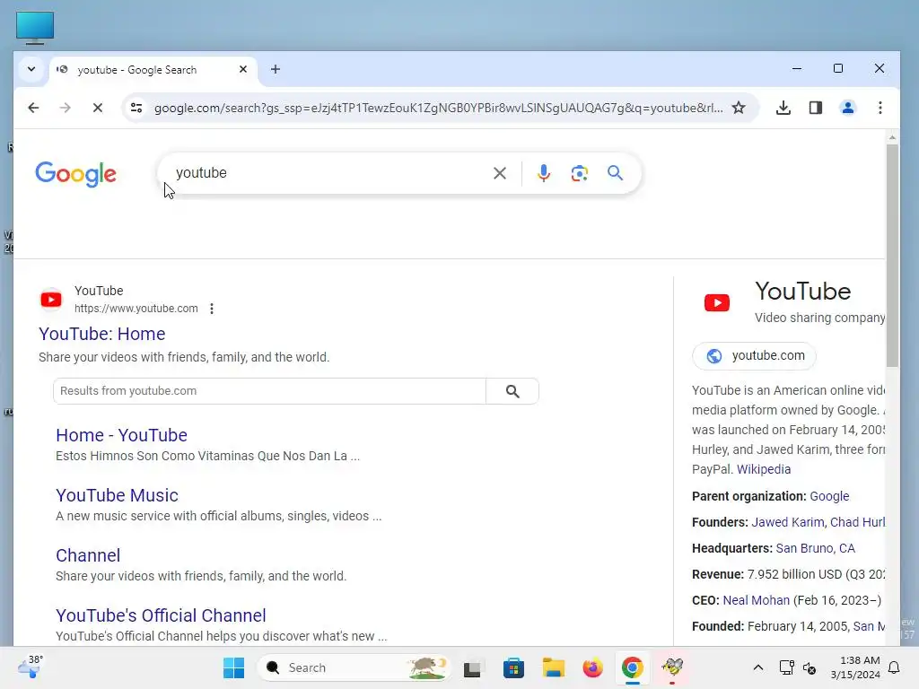Screen dimensions: 919x689
Task: Close the youtube Google Search tab
Action: 243,69
